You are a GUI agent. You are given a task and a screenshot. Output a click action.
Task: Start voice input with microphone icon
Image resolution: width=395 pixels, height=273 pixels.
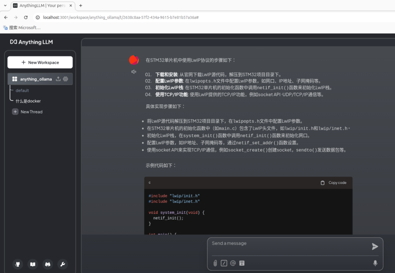click(375, 263)
